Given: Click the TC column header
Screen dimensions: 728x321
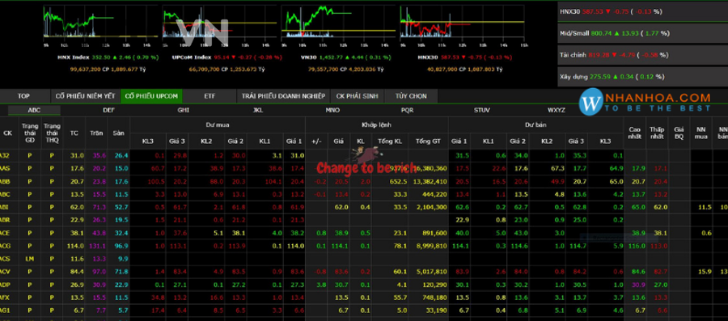Looking at the screenshot, I should (74, 133).
